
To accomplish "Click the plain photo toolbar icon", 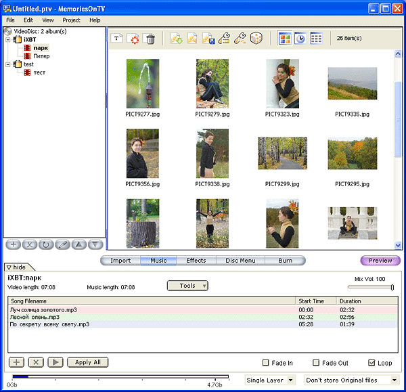I will [x=192, y=39].
